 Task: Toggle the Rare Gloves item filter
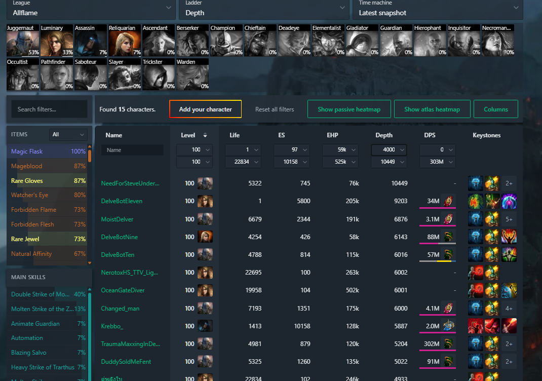tap(47, 180)
